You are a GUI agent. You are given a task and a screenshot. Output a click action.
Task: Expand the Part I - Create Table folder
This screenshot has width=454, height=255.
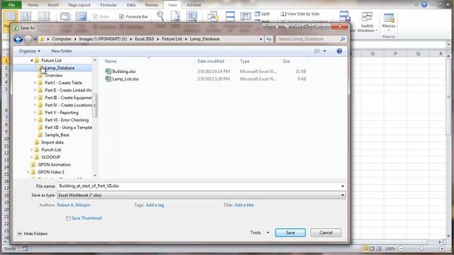point(35,83)
